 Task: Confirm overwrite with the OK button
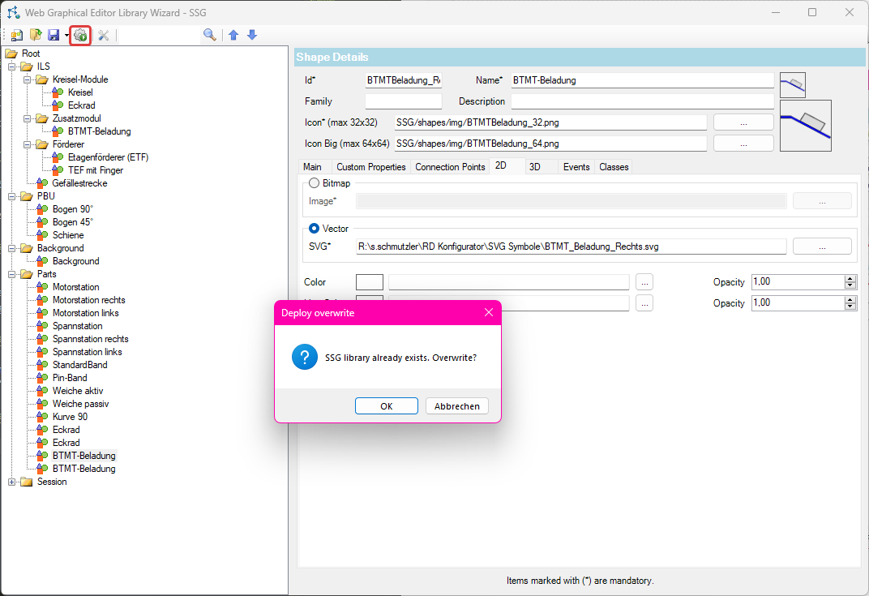coord(387,405)
